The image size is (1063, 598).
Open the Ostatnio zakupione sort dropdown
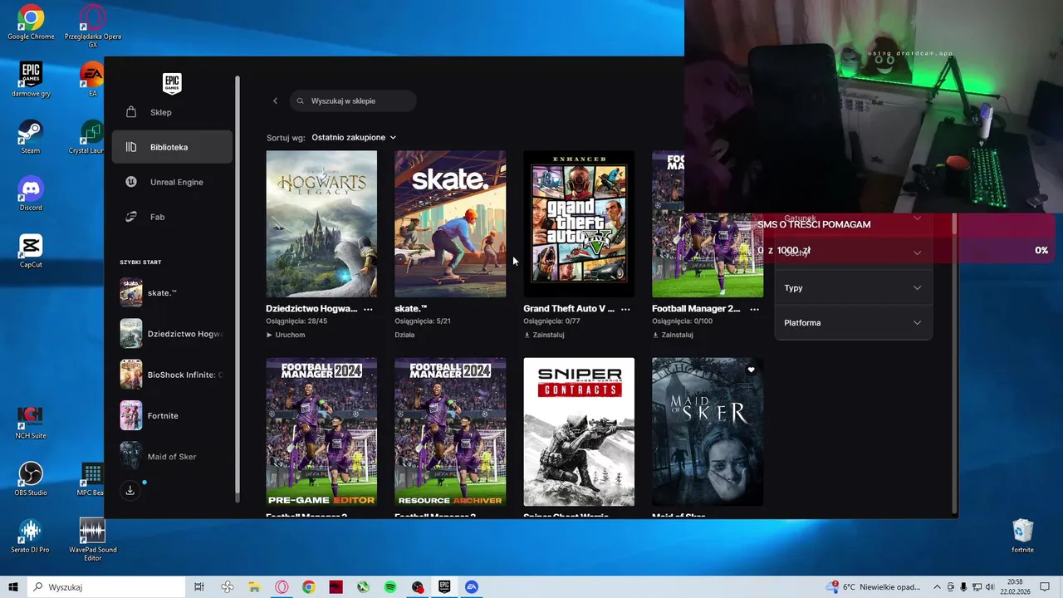354,137
